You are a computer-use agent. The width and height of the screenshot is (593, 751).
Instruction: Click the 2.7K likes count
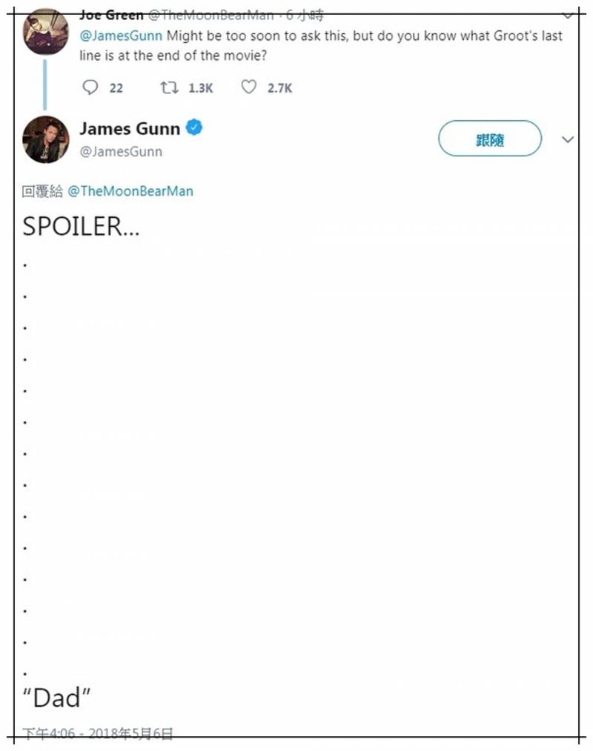pyautogui.click(x=280, y=88)
